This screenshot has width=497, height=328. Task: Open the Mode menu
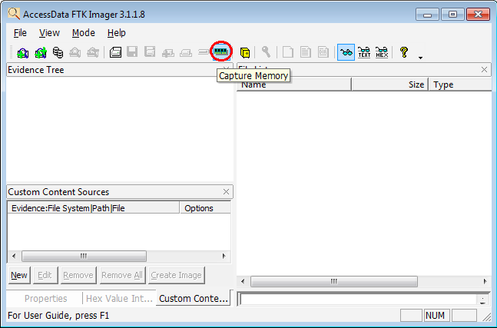click(x=84, y=33)
